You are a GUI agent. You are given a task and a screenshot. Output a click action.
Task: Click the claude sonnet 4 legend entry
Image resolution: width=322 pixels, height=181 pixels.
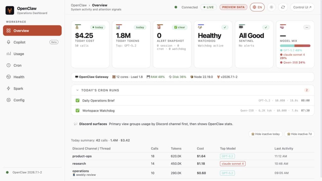tap(292, 56)
